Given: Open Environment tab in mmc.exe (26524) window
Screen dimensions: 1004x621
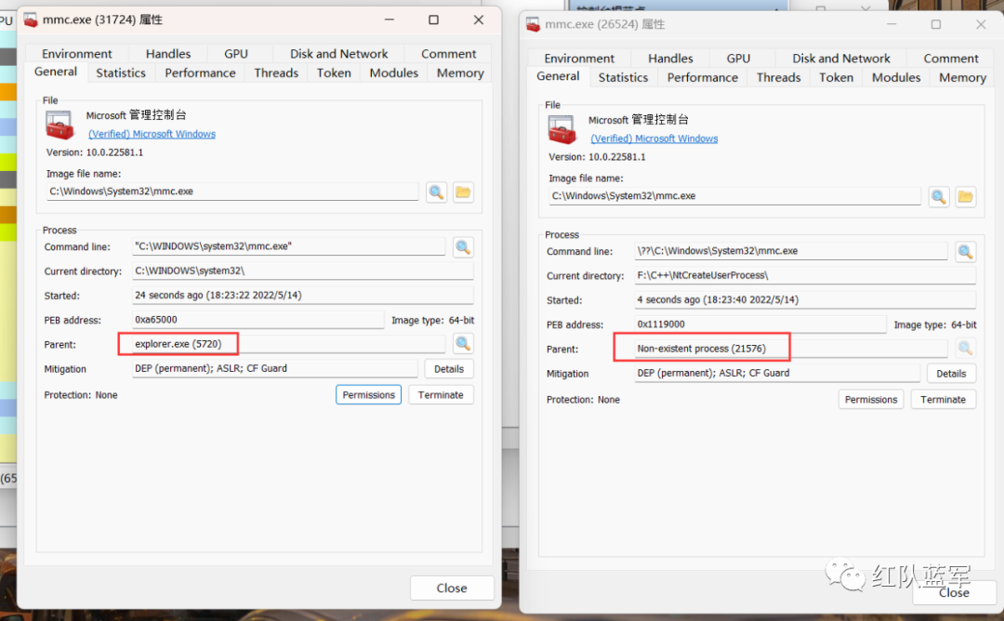Looking at the screenshot, I should click(579, 59).
